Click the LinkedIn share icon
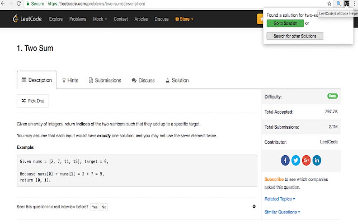The height and width of the screenshot is (224, 358). (317, 160)
